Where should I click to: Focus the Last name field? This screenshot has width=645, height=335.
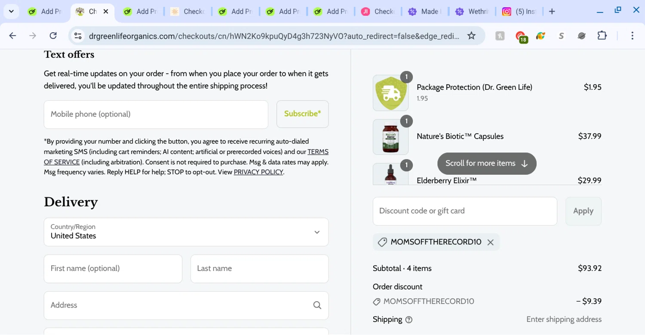[260, 269]
